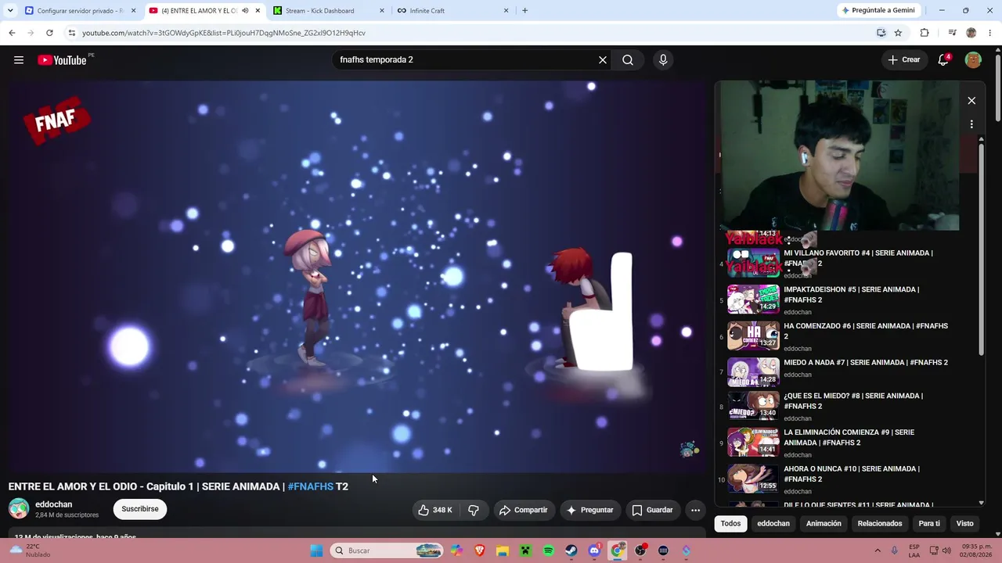Image resolution: width=1002 pixels, height=563 pixels.
Task: Install the app from the address bar
Action: [x=881, y=33]
